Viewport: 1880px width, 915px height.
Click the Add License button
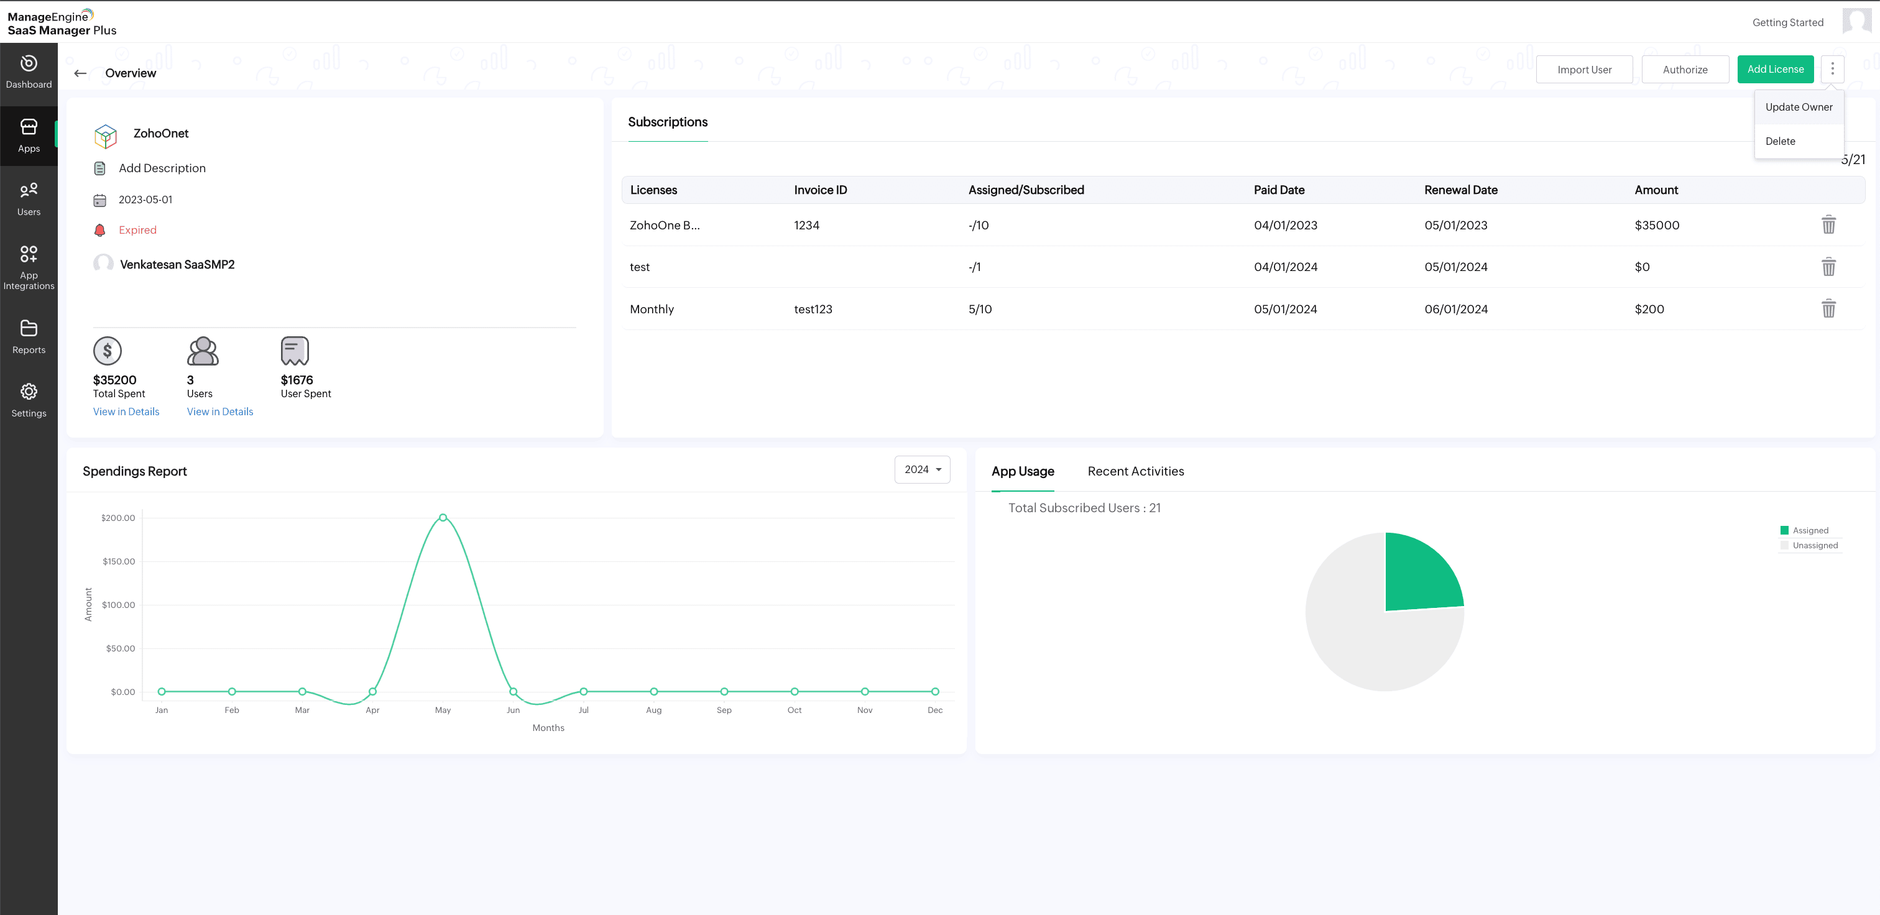[1775, 70]
